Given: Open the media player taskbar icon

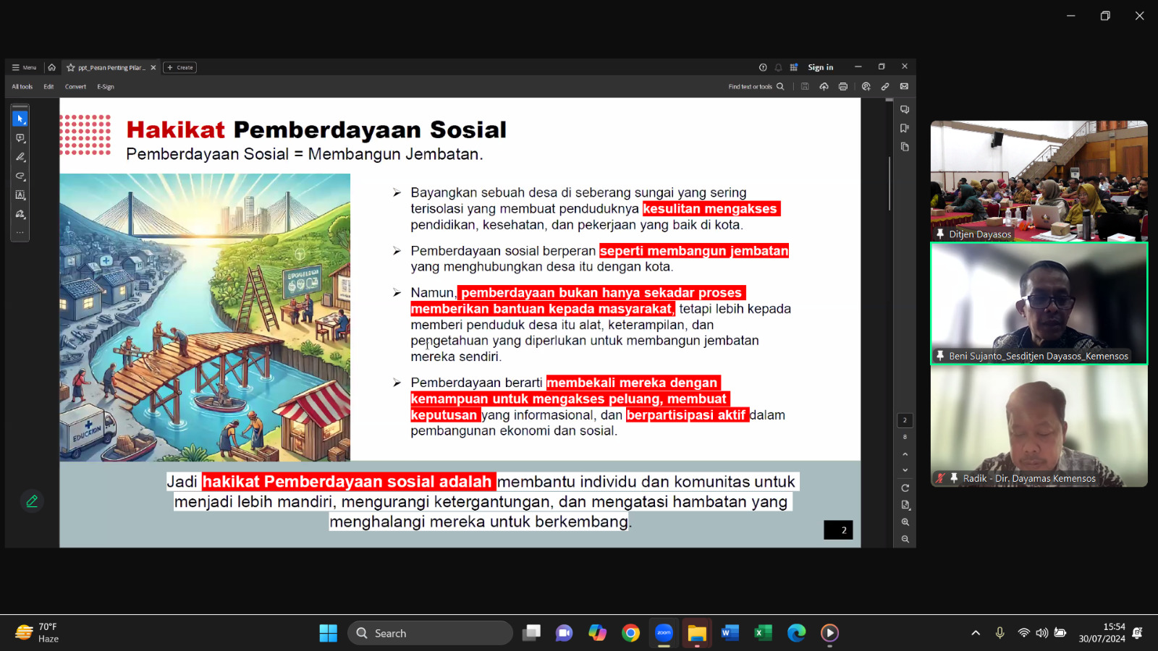Looking at the screenshot, I should click(x=829, y=633).
